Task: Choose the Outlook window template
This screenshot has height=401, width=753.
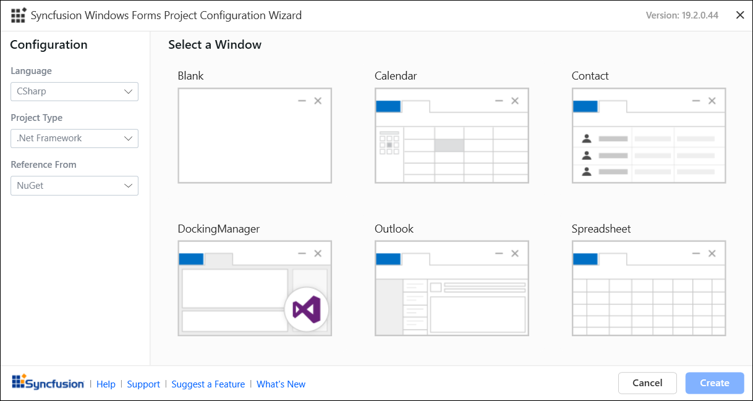Action: 451,289
